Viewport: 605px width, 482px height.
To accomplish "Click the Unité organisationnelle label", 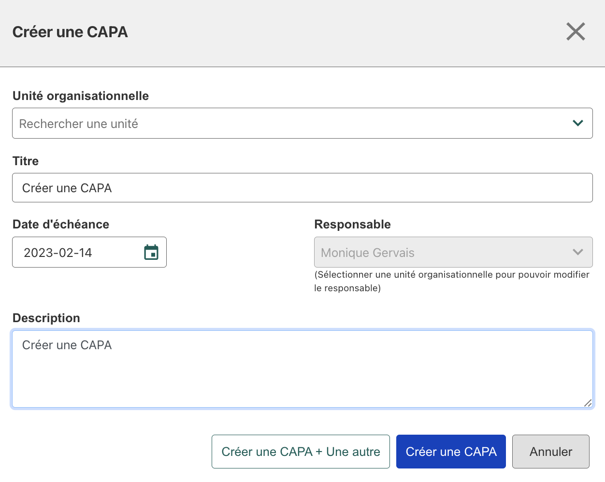I will pyautogui.click(x=81, y=96).
